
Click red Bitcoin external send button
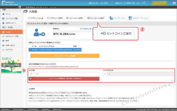pos(64,79)
